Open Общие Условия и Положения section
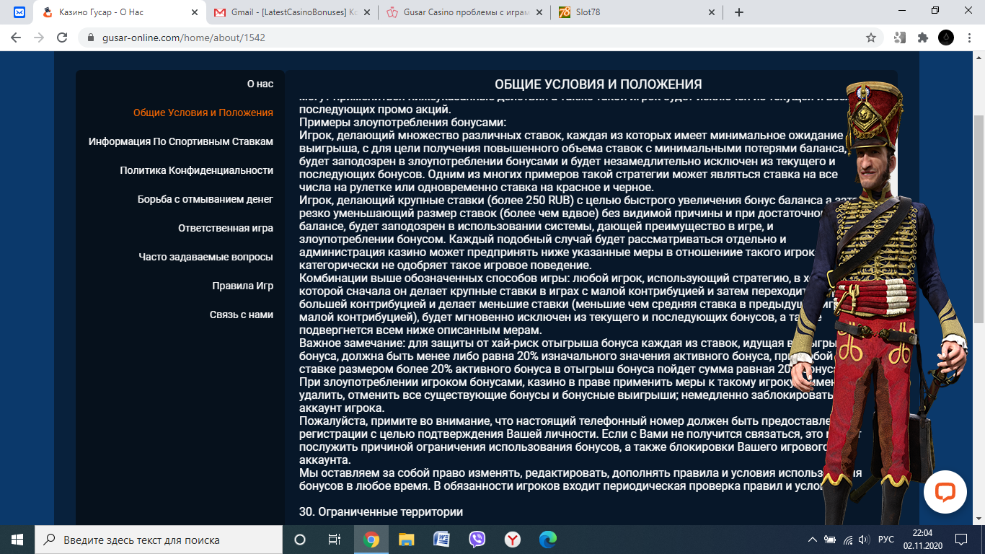Viewport: 985px width, 554px height. [x=203, y=113]
